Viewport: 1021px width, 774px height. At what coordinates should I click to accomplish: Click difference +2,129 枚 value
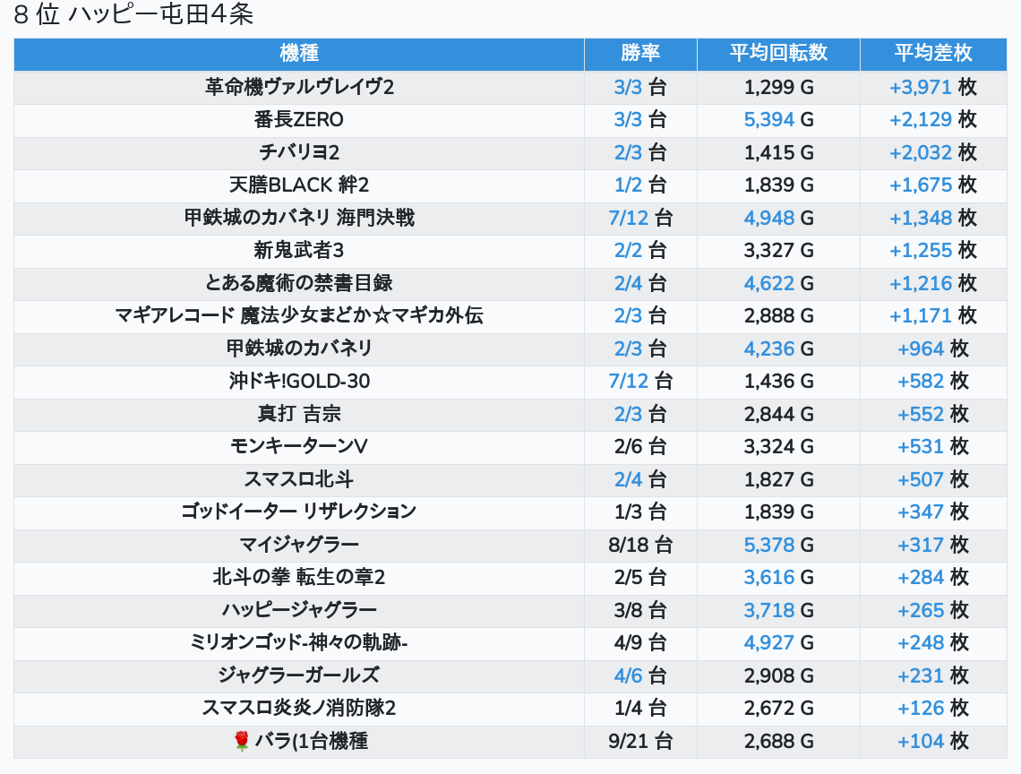(933, 120)
